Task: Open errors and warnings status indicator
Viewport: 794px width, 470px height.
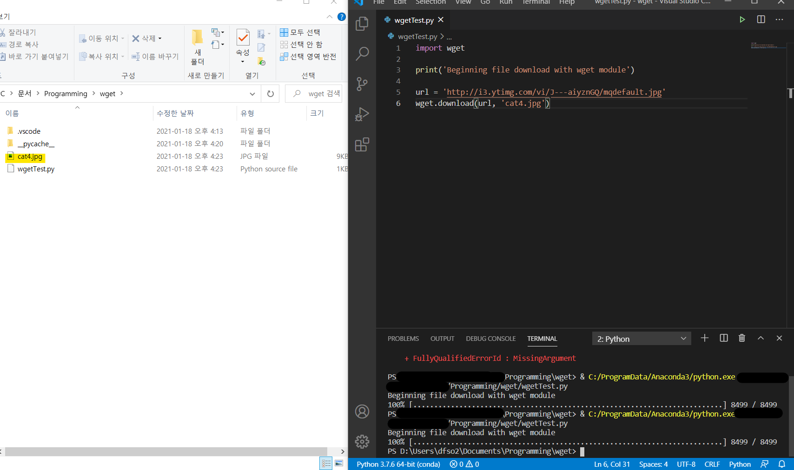Action: (464, 464)
